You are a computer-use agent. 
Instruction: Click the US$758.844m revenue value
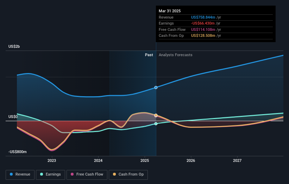tap(203, 17)
